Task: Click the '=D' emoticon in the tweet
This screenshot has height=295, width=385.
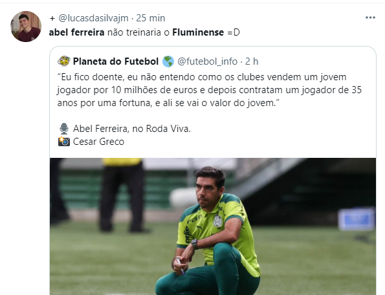Action: tap(233, 32)
